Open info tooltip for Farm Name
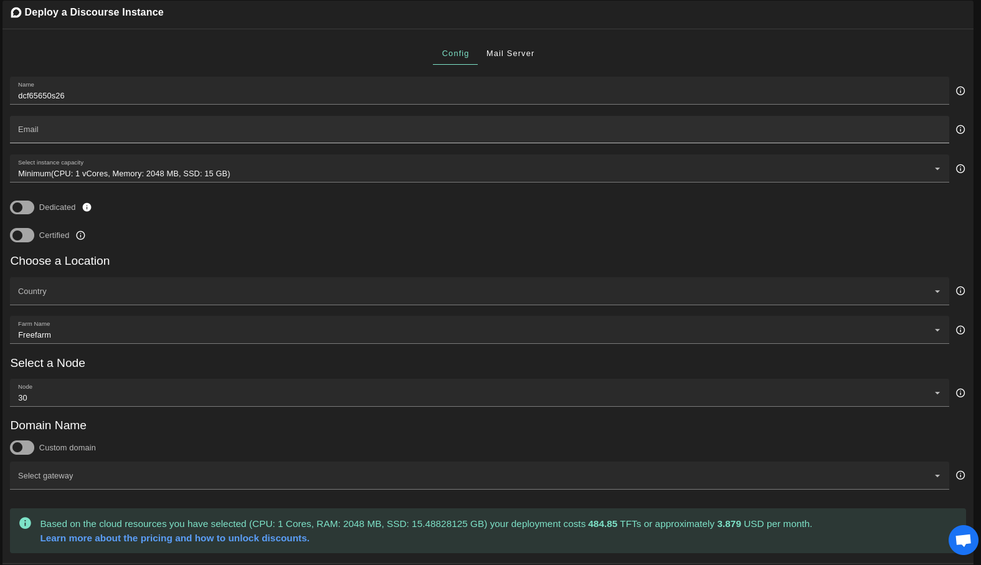981x565 pixels. click(960, 330)
